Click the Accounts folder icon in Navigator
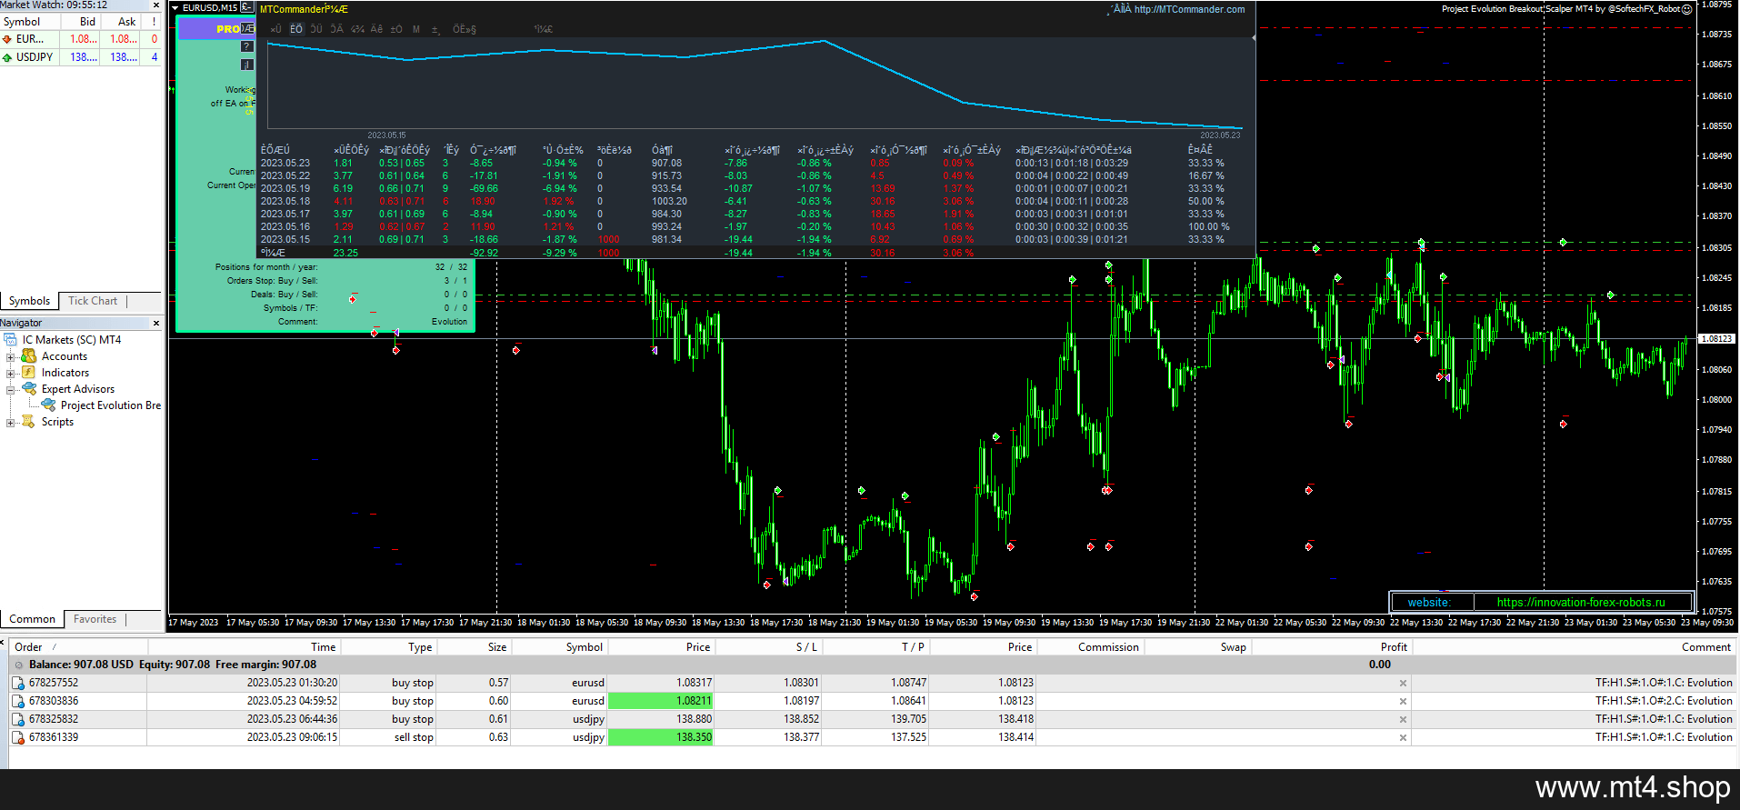This screenshot has height=810, width=1740. [29, 355]
